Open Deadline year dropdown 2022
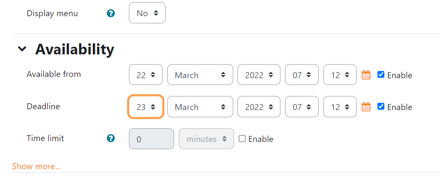 259,107
